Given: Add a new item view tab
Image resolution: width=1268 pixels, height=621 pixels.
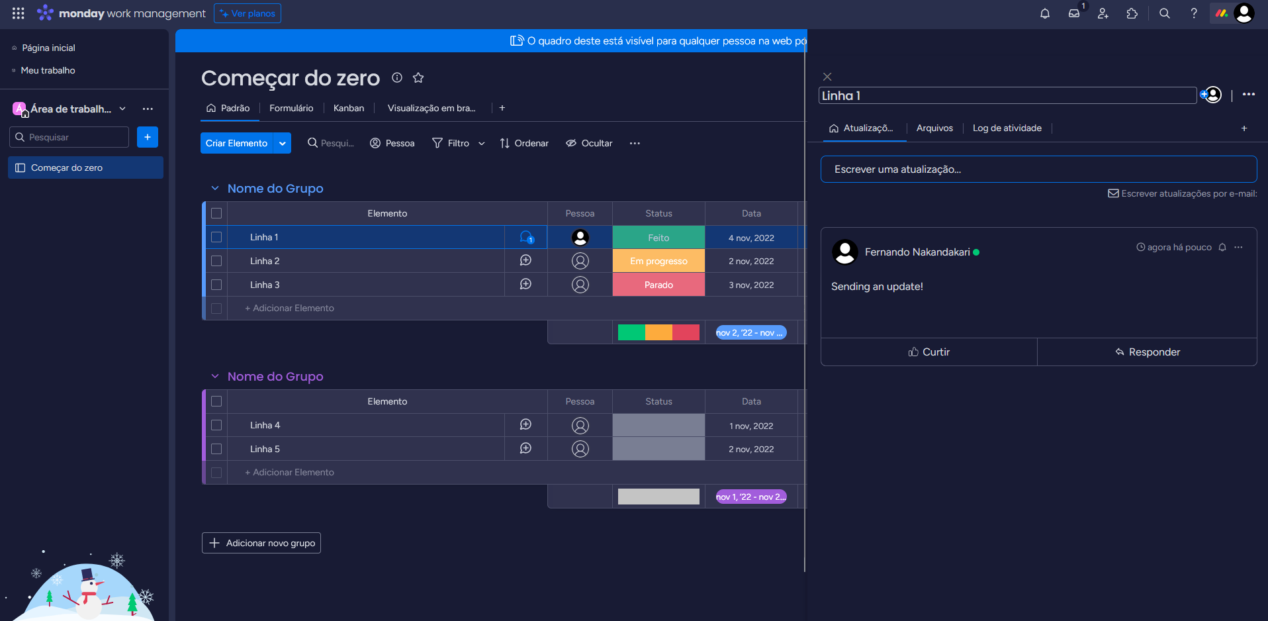Looking at the screenshot, I should 1244,128.
